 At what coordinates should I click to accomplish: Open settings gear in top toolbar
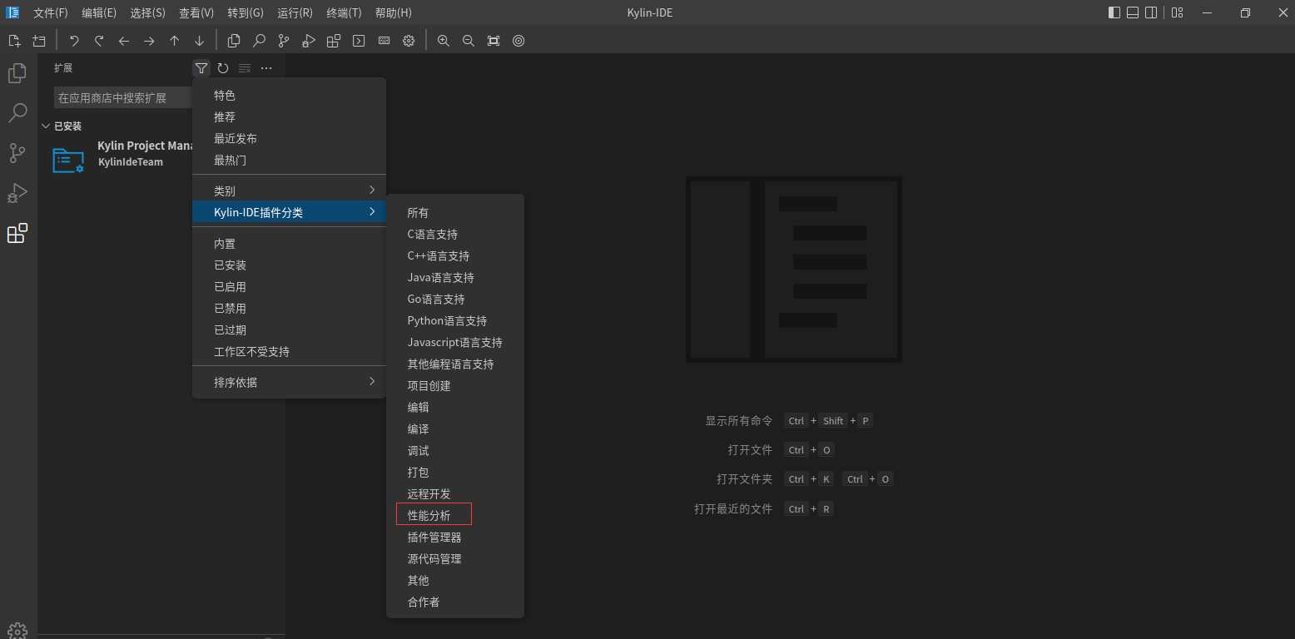409,41
